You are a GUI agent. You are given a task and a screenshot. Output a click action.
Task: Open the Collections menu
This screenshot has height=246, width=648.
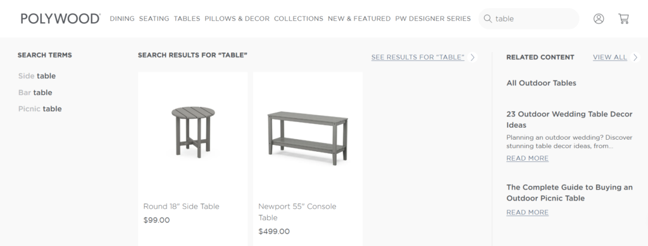[x=299, y=18]
